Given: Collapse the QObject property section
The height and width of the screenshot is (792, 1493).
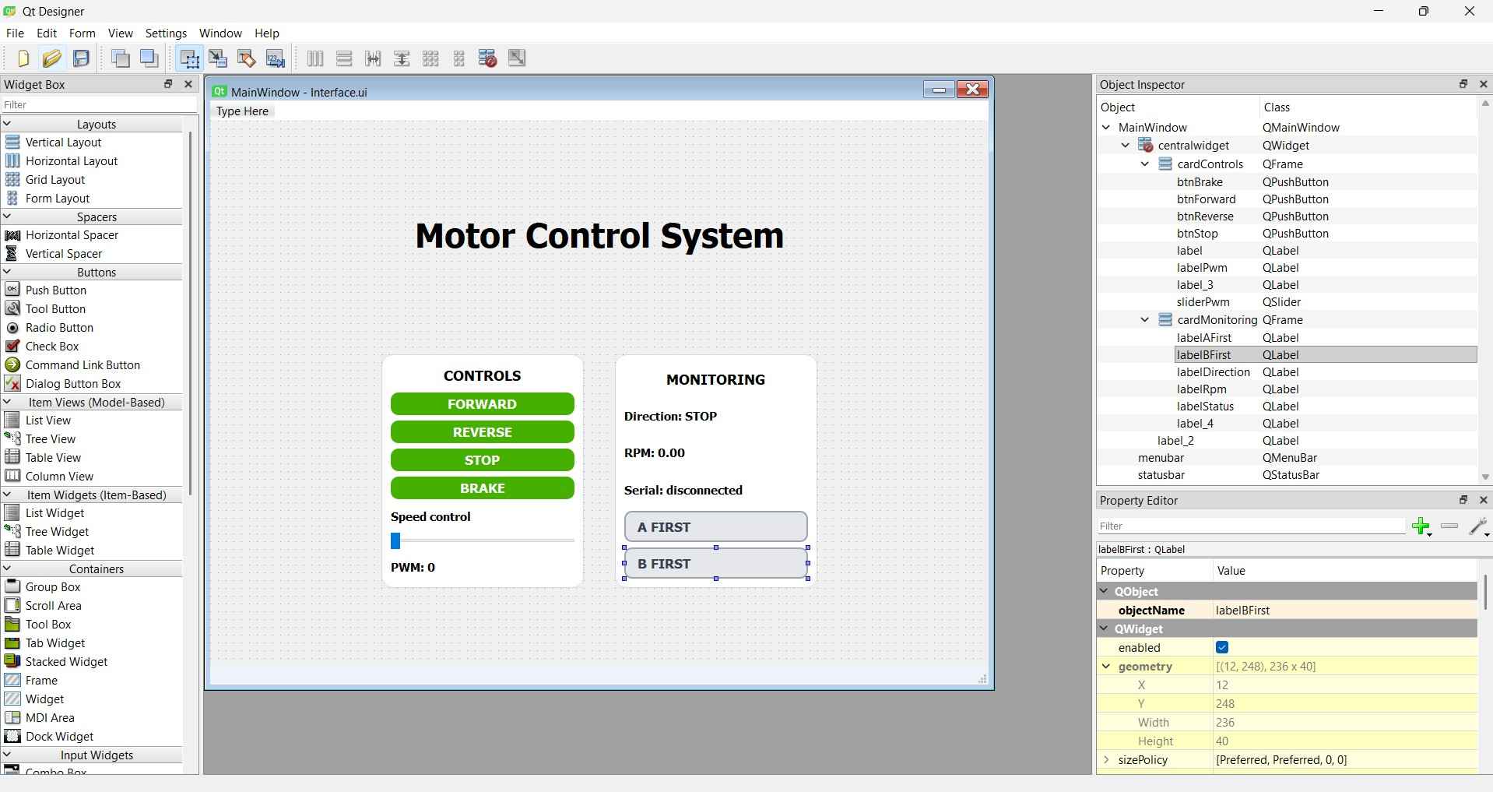Looking at the screenshot, I should pos(1104,592).
